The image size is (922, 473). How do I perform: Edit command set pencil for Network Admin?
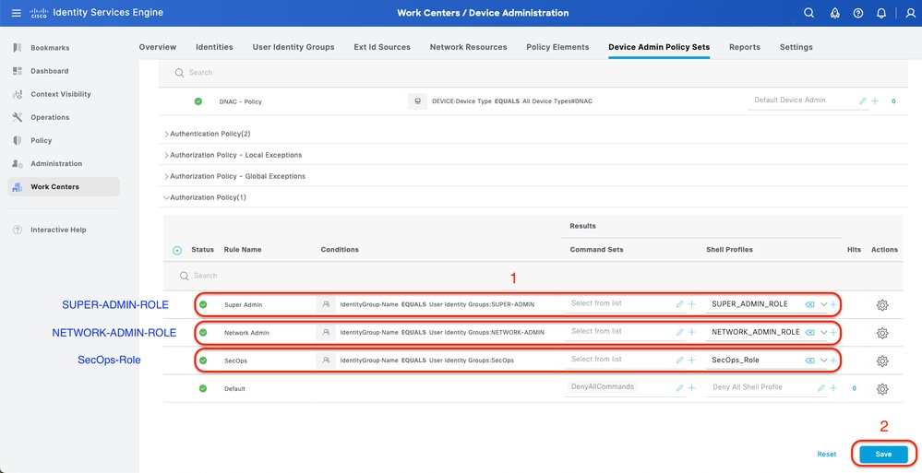click(x=680, y=332)
